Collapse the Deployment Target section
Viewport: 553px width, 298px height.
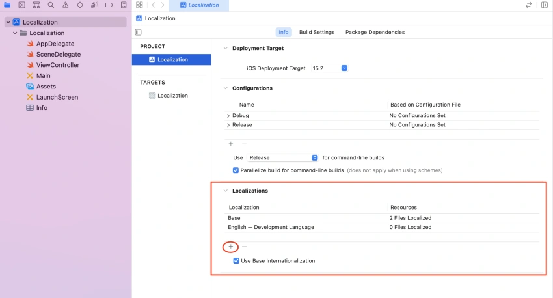point(225,48)
